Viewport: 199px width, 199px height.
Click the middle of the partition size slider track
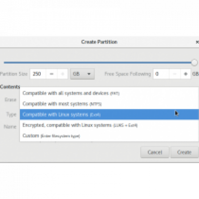pyautogui.click(x=98, y=63)
